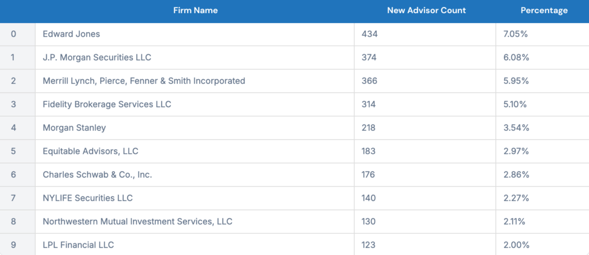589x255 pixels.
Task: Click Fidelity Brokerage Services LLC
Action: pos(107,105)
